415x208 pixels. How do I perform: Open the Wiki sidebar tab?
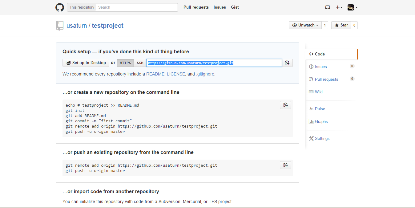point(331,92)
